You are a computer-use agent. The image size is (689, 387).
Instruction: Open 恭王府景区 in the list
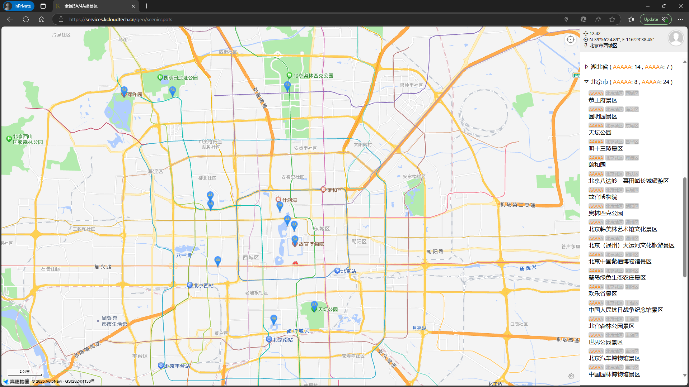pyautogui.click(x=603, y=100)
